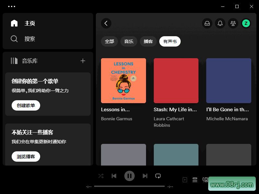Enable repeat mode
The height and width of the screenshot is (194, 259).
pyautogui.click(x=158, y=176)
